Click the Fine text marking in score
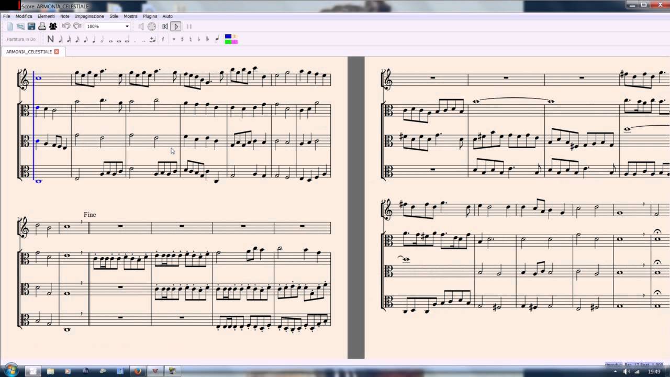The image size is (670, 377). click(90, 215)
